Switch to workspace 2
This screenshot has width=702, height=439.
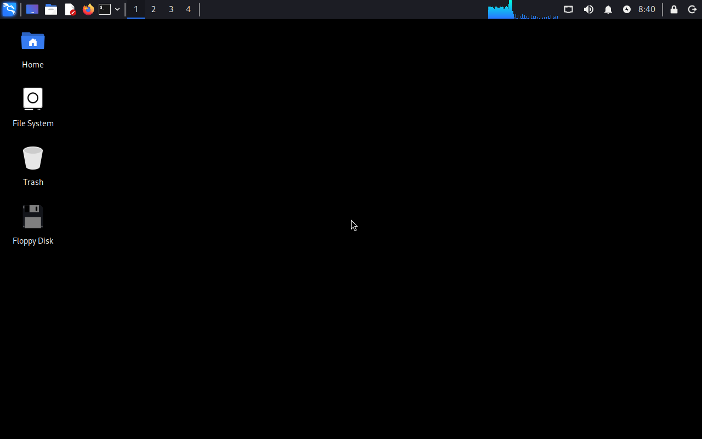[x=154, y=9]
